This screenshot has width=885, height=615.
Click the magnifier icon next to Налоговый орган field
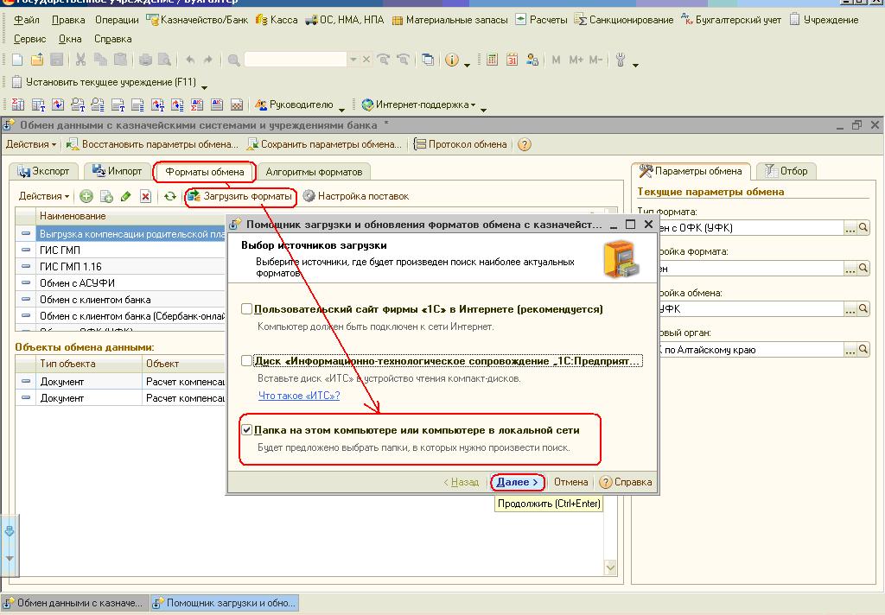[x=863, y=350]
